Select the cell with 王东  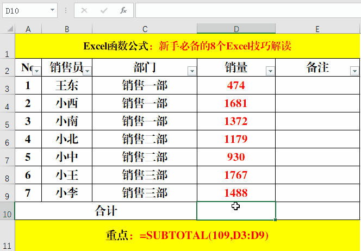[x=67, y=85]
